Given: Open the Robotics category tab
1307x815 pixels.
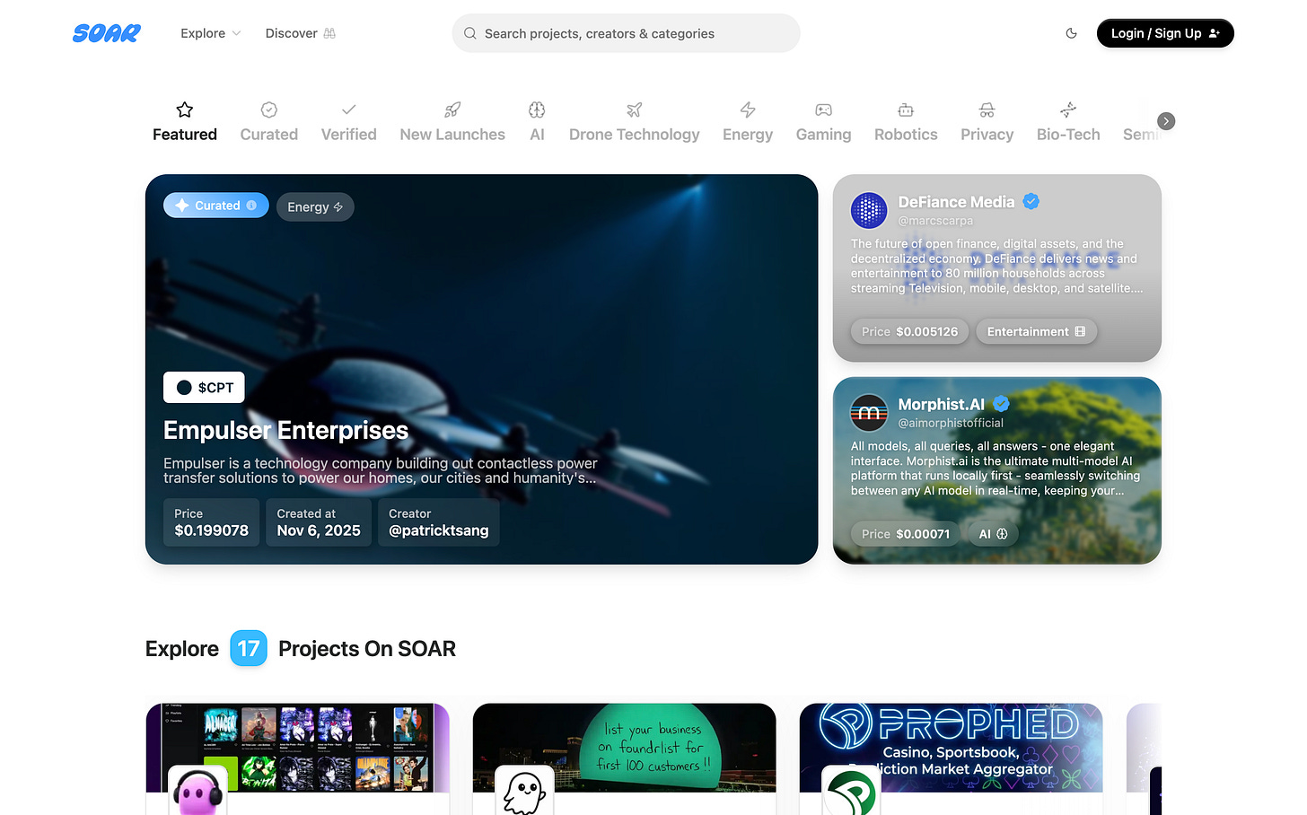Looking at the screenshot, I should [906, 122].
